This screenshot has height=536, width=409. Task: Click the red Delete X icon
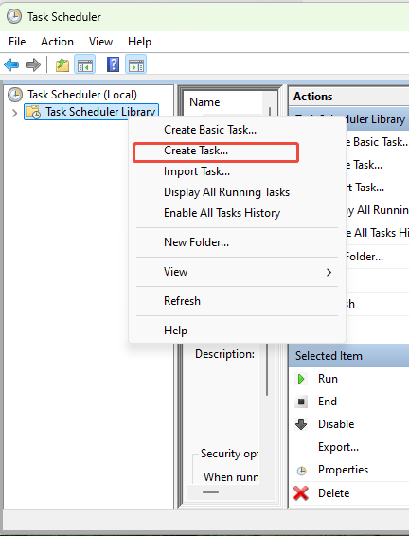point(301,493)
